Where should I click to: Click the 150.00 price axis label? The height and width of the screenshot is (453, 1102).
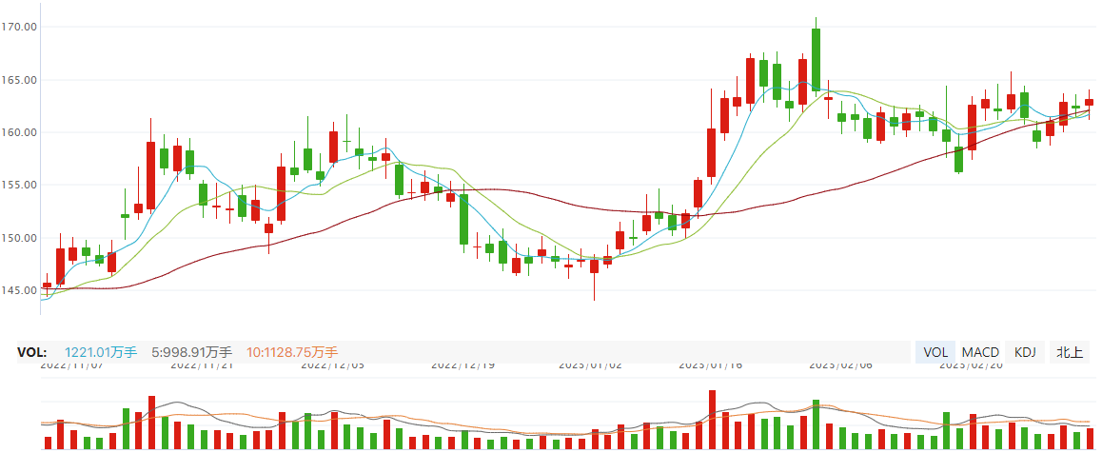coord(19,237)
